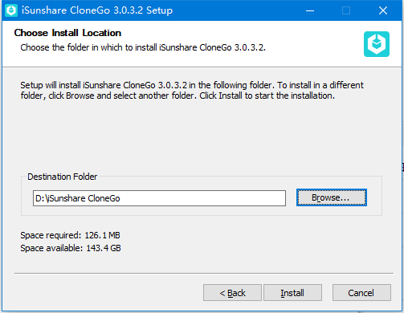Click the greyed-out maximize button
Screen dimensions: 404x313
(x=346, y=10)
